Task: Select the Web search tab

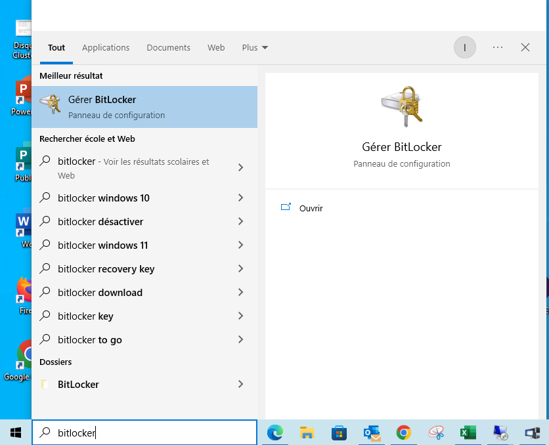Action: coord(216,48)
